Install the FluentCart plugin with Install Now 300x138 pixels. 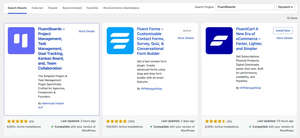[x=283, y=30]
